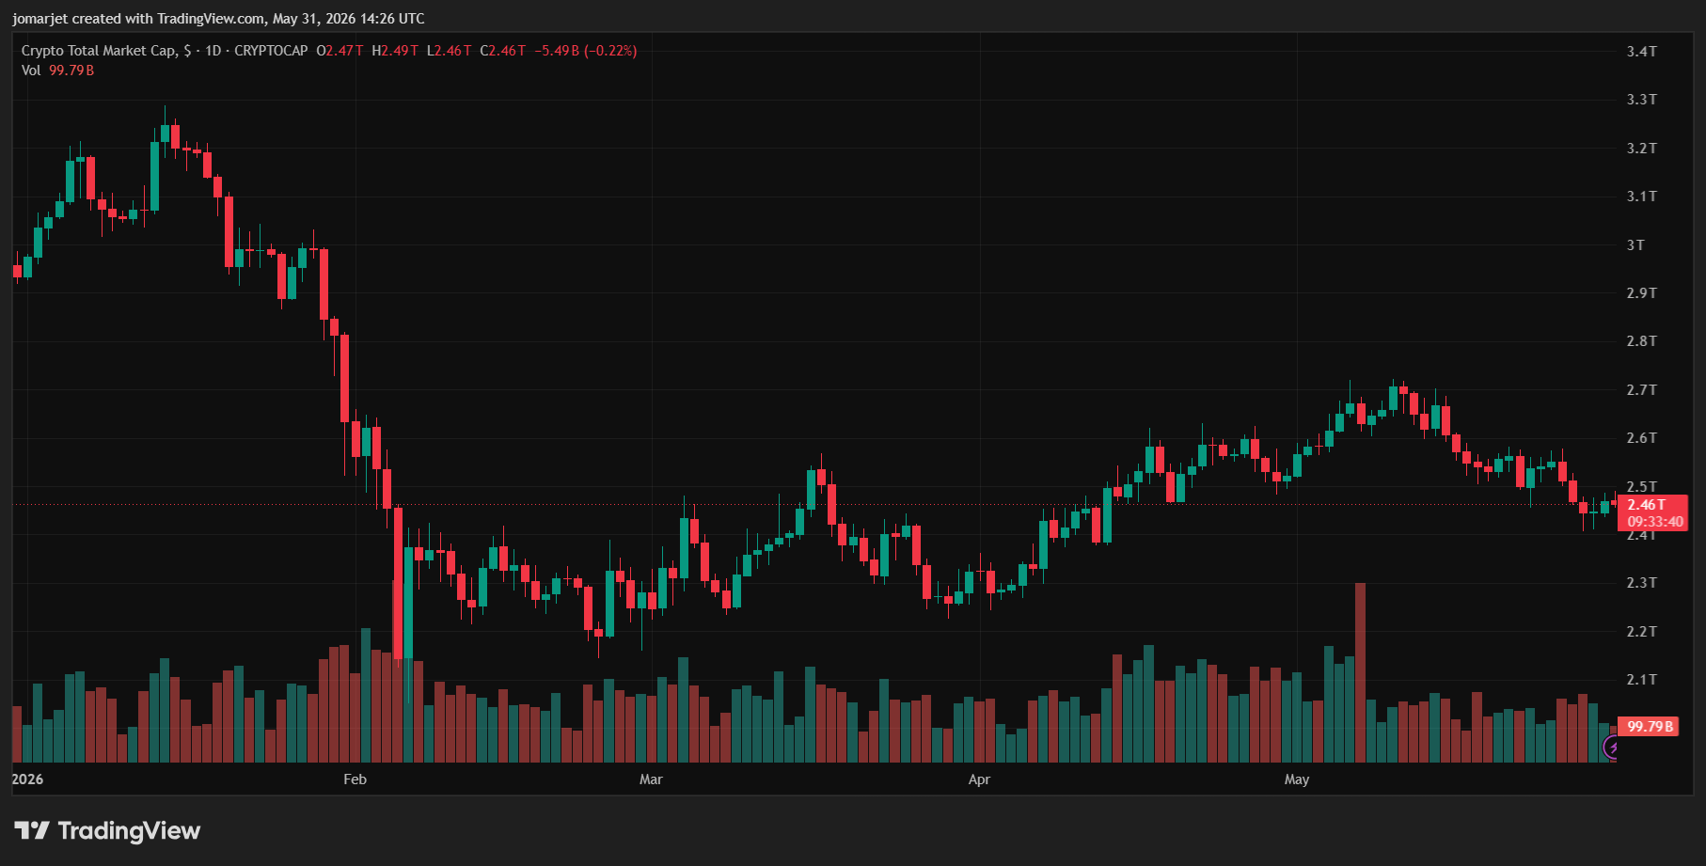Click the "2.2T" price axis label
The image size is (1706, 866).
1642,632
